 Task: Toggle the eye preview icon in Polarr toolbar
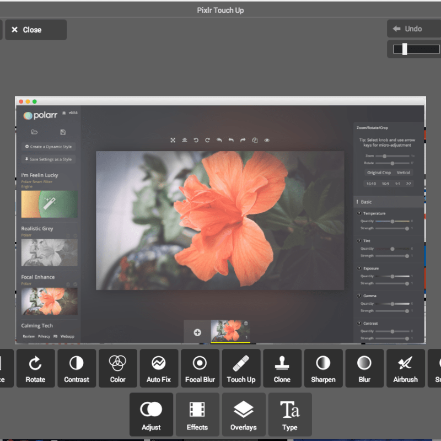pyautogui.click(x=267, y=140)
